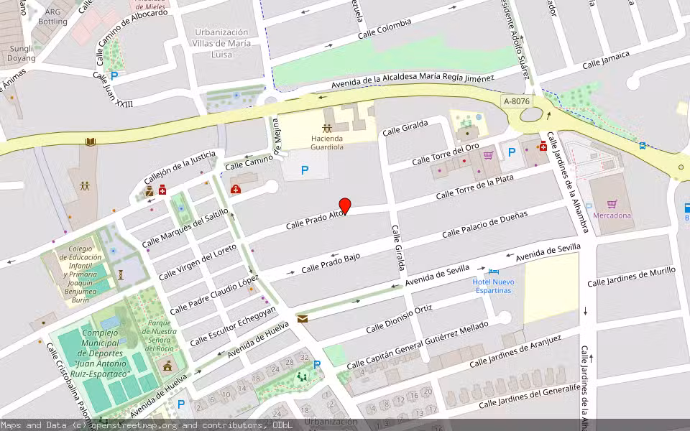This screenshot has width=690, height=431.
Task: Click the courthouse icon on Callejón de la Justicia
Action: [149, 191]
